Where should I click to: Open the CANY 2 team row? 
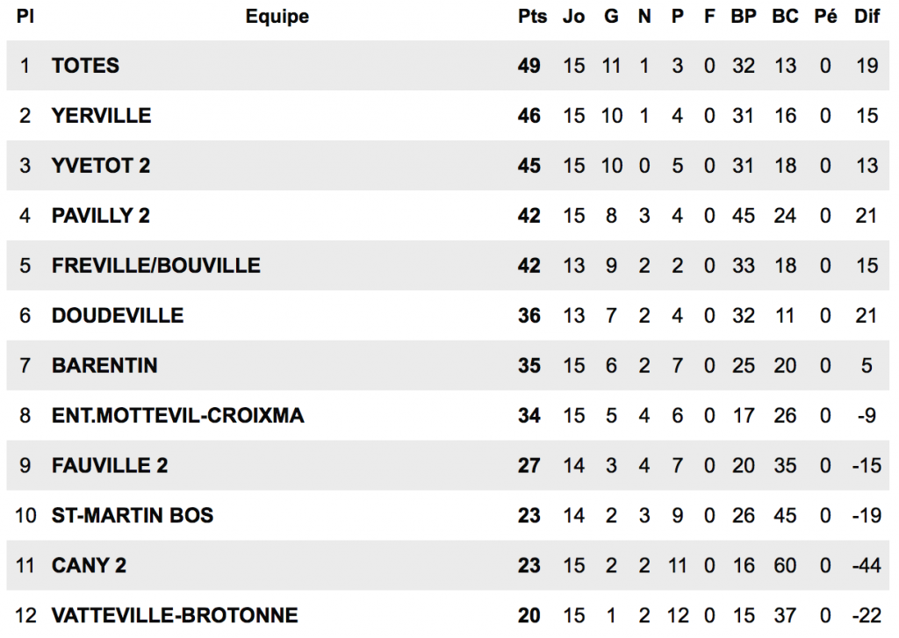[x=448, y=565]
